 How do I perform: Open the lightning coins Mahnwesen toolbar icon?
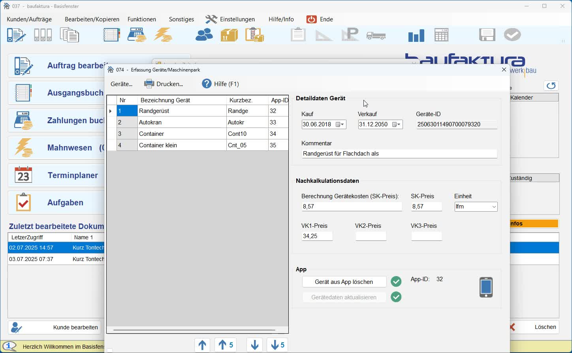click(163, 35)
